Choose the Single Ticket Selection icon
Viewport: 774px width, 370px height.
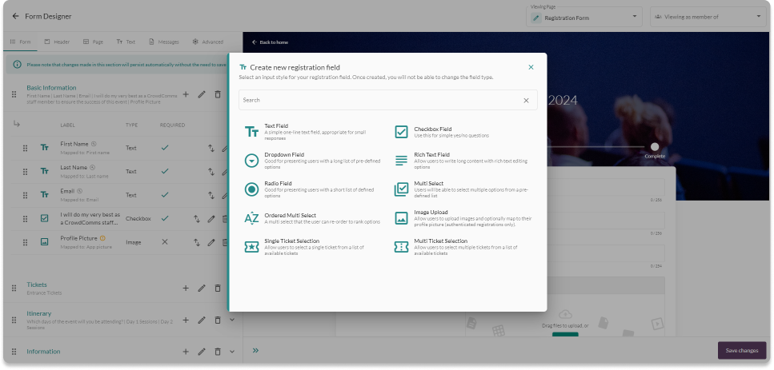coord(251,247)
